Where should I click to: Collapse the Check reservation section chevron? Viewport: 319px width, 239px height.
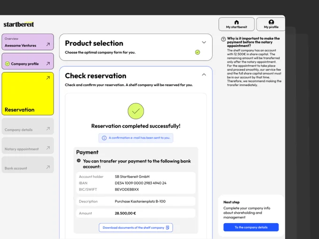(204, 75)
